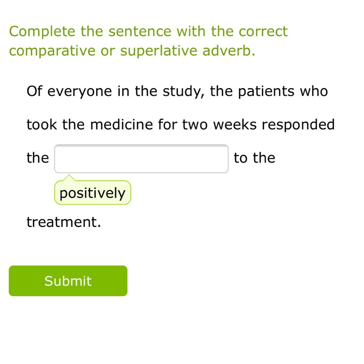The image size is (364, 364).
Task: Click the word 'responded' in the sentence
Action: point(298,124)
